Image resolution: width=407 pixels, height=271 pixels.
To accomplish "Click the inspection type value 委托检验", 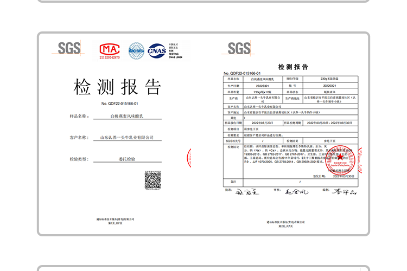I will 127,159.
